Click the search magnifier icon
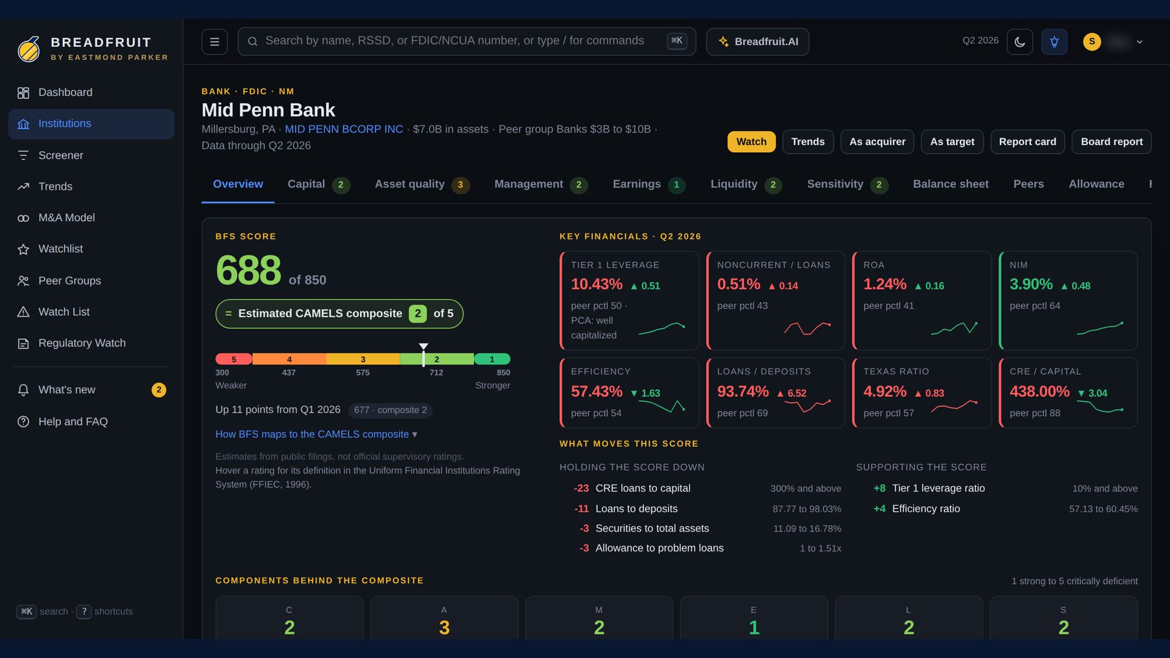The width and height of the screenshot is (1170, 658). tap(252, 41)
